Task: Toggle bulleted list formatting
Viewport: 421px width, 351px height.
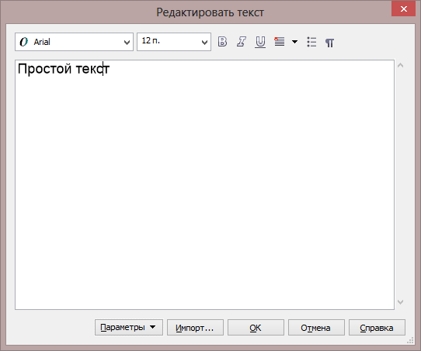Action: 311,42
